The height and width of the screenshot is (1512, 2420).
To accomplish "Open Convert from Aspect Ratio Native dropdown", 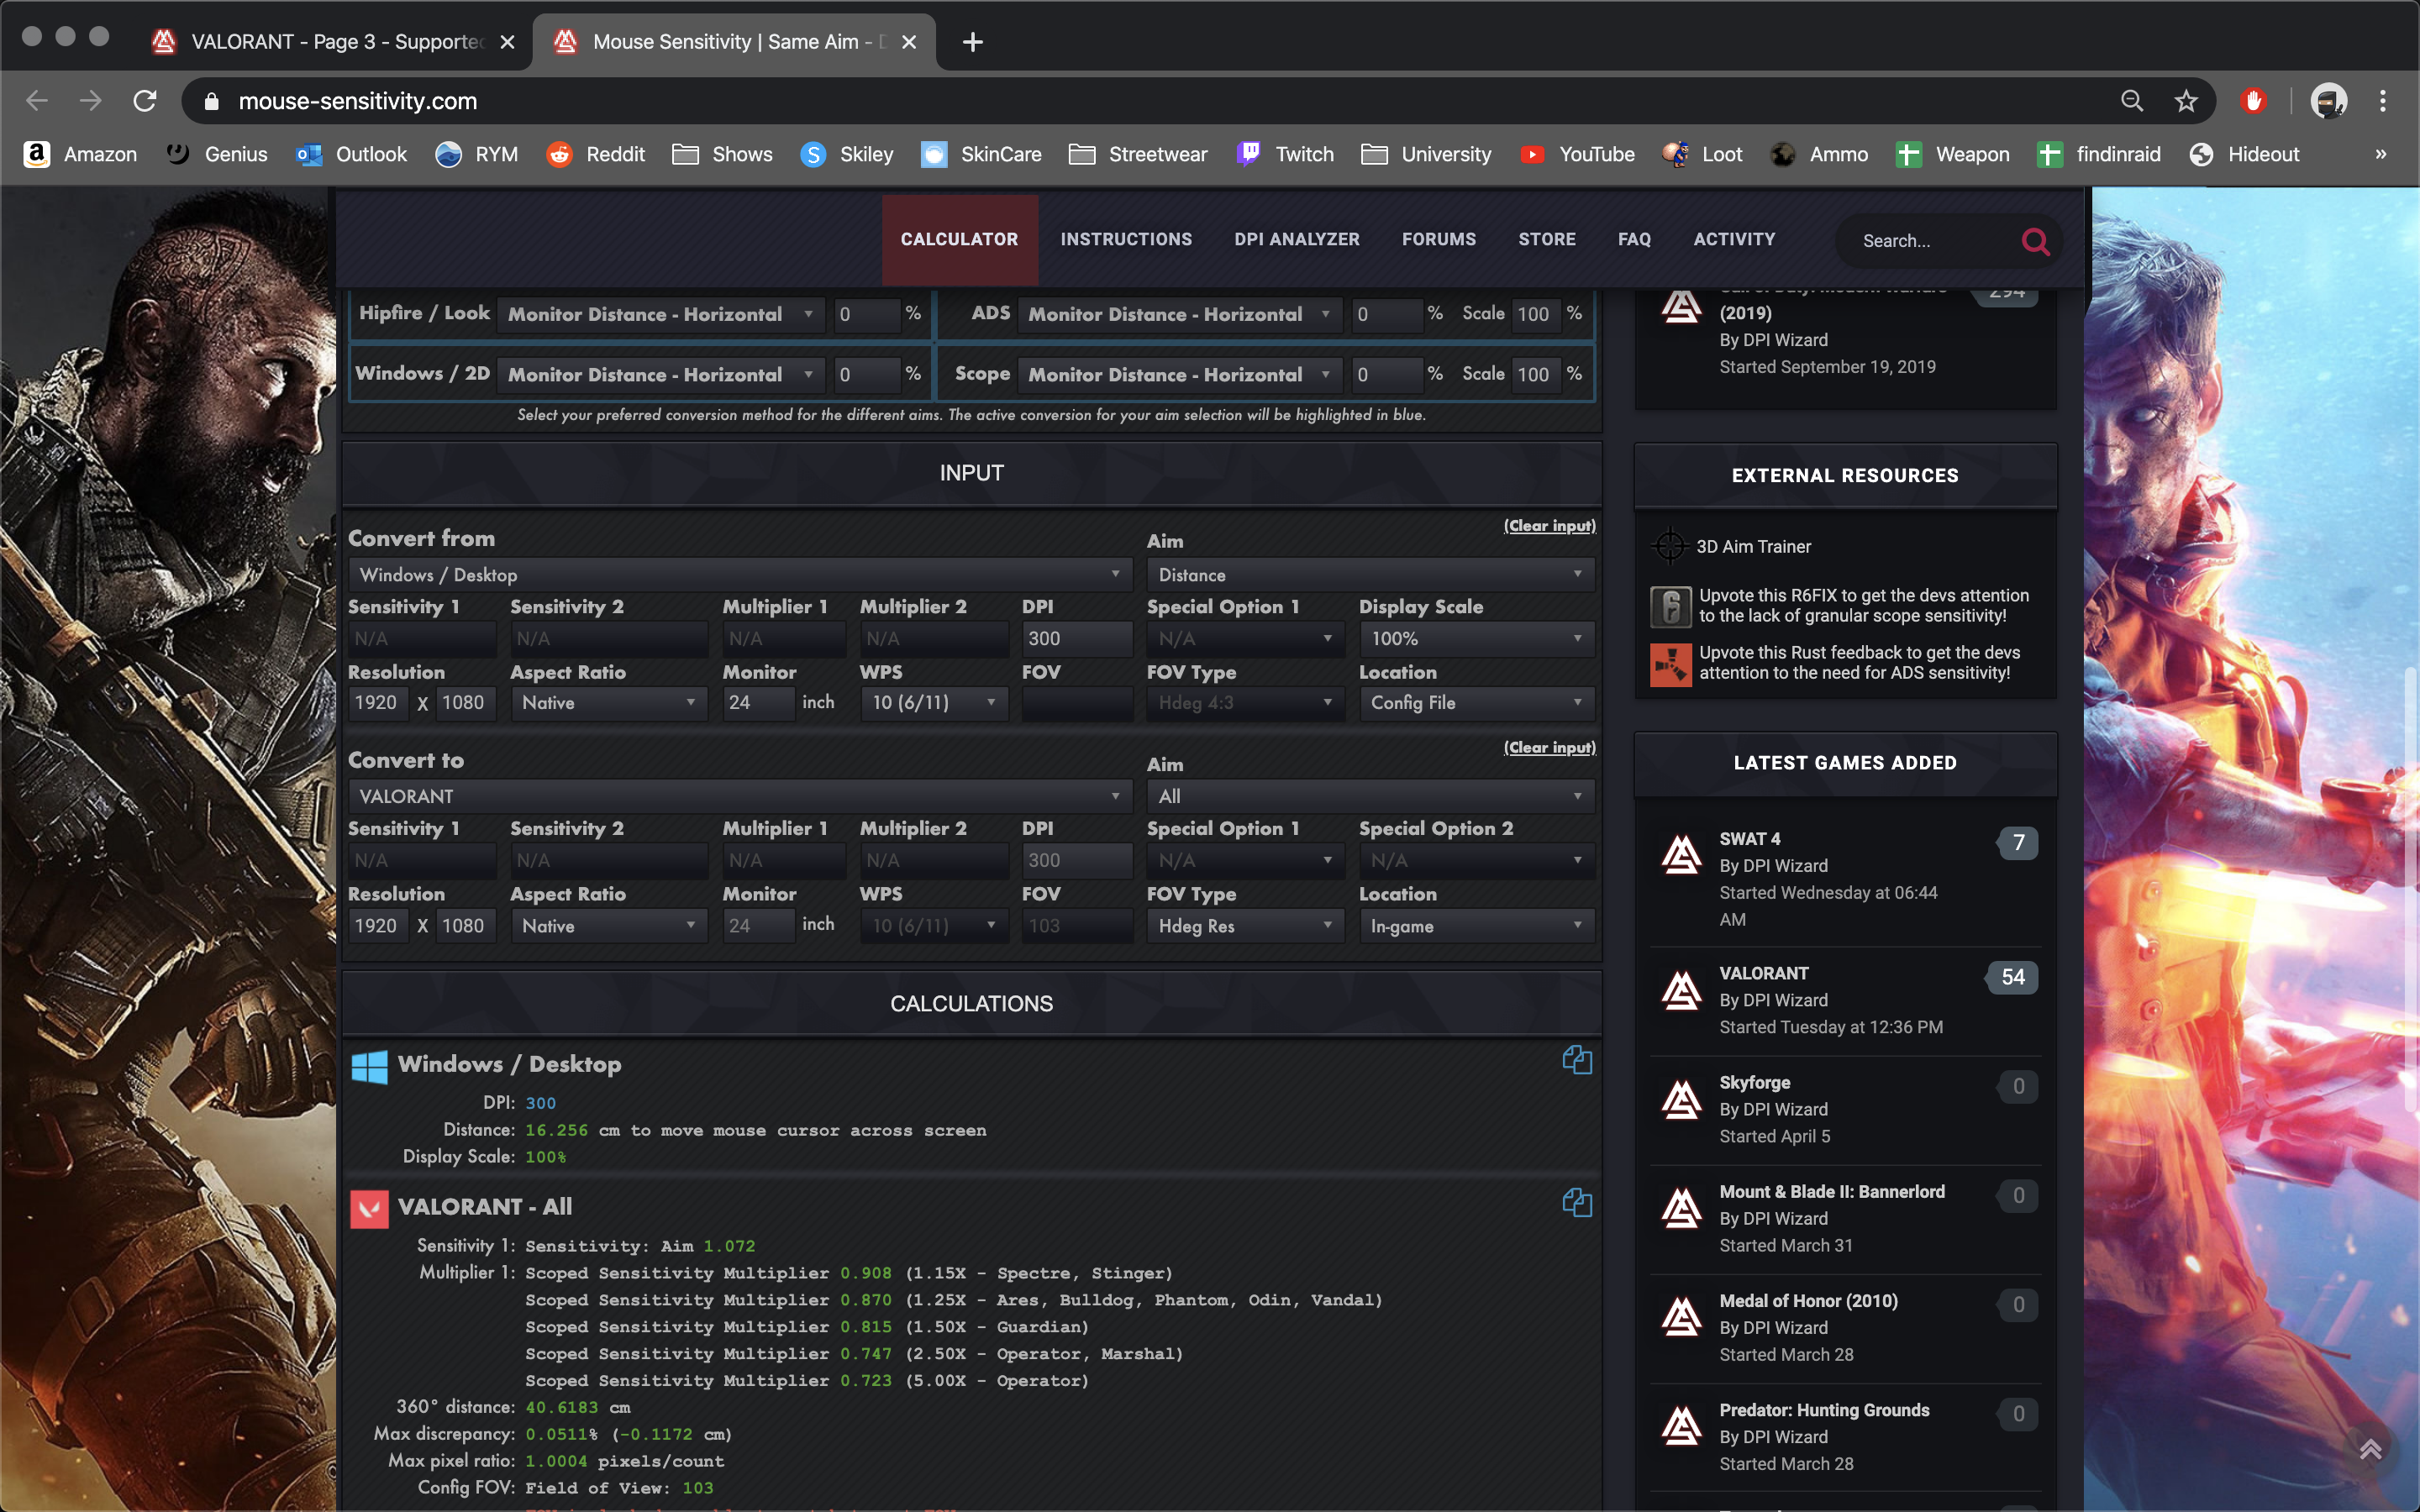I will coord(608,703).
